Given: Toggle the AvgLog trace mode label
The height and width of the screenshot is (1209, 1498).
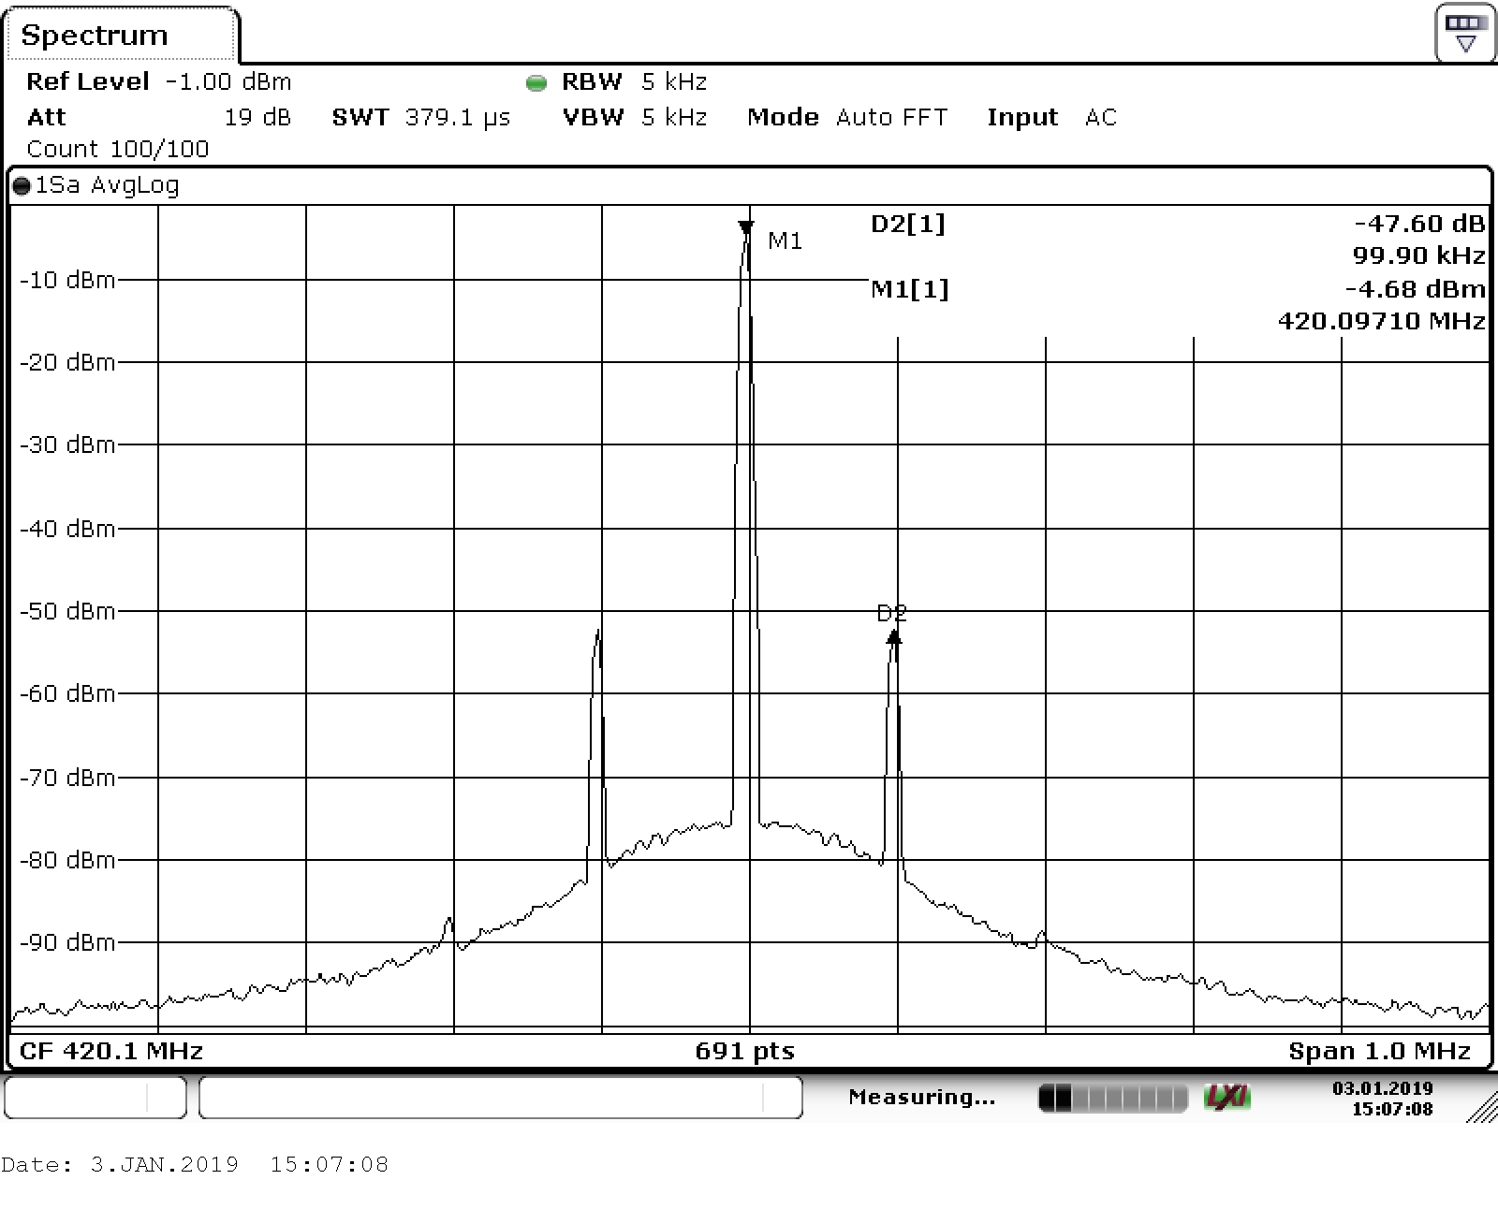Looking at the screenshot, I should pyautogui.click(x=136, y=184).
